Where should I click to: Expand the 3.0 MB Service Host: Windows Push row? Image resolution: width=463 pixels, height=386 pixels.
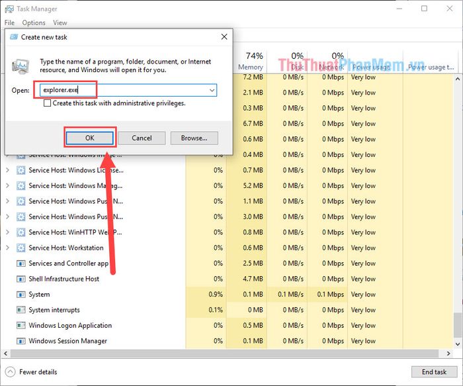pos(8,217)
